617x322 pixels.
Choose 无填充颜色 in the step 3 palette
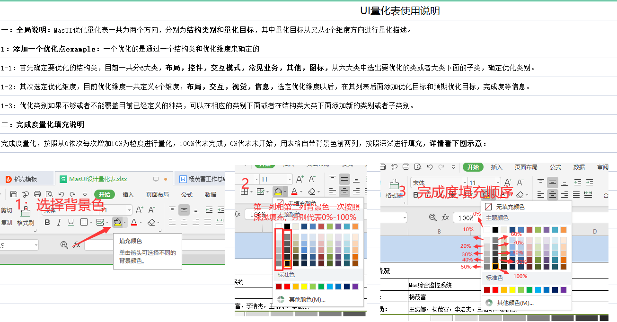tap(510, 207)
